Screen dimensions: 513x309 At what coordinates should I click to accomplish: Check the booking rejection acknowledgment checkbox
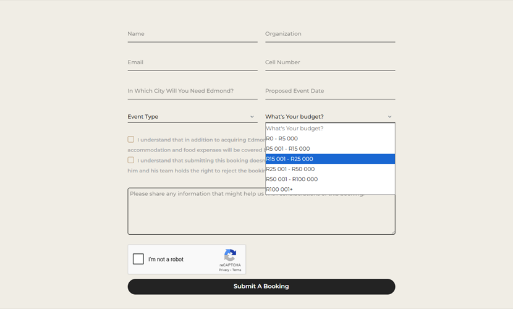(x=131, y=160)
